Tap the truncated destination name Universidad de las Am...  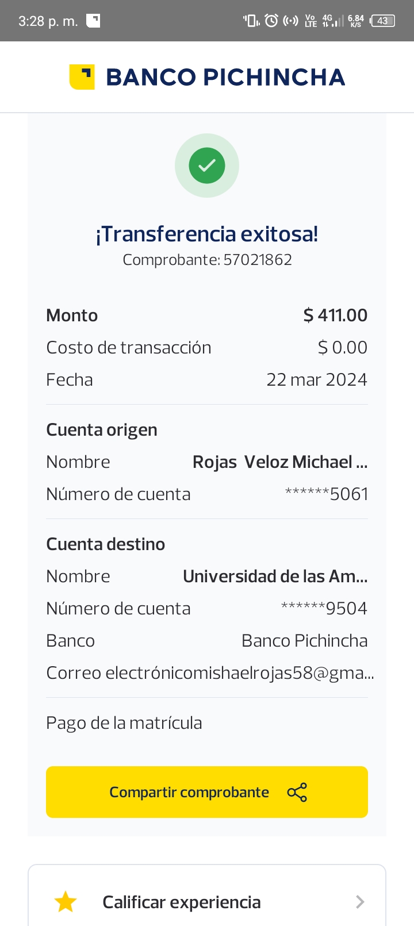[x=275, y=577]
